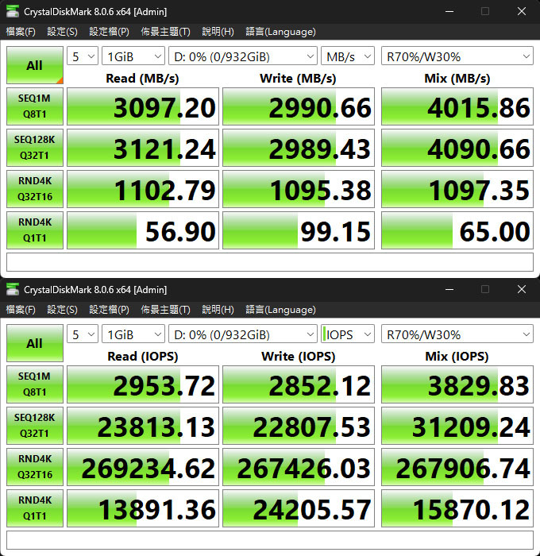The height and width of the screenshot is (556, 540).
Task: Open 1GiB test size dropdown in top window
Action: 133,56
